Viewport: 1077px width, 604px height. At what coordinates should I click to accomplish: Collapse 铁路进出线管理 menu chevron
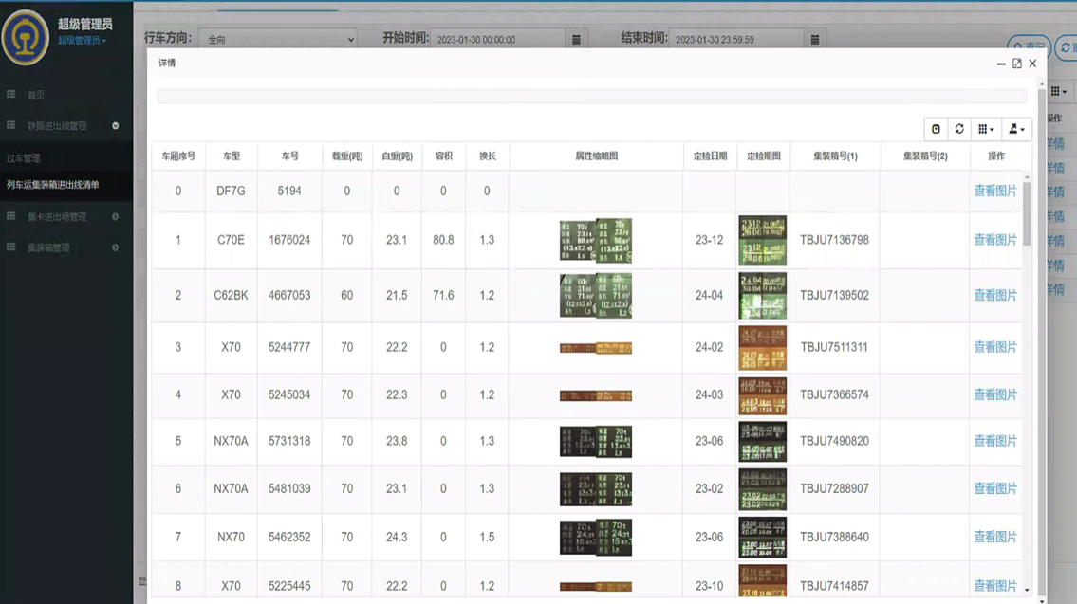116,126
